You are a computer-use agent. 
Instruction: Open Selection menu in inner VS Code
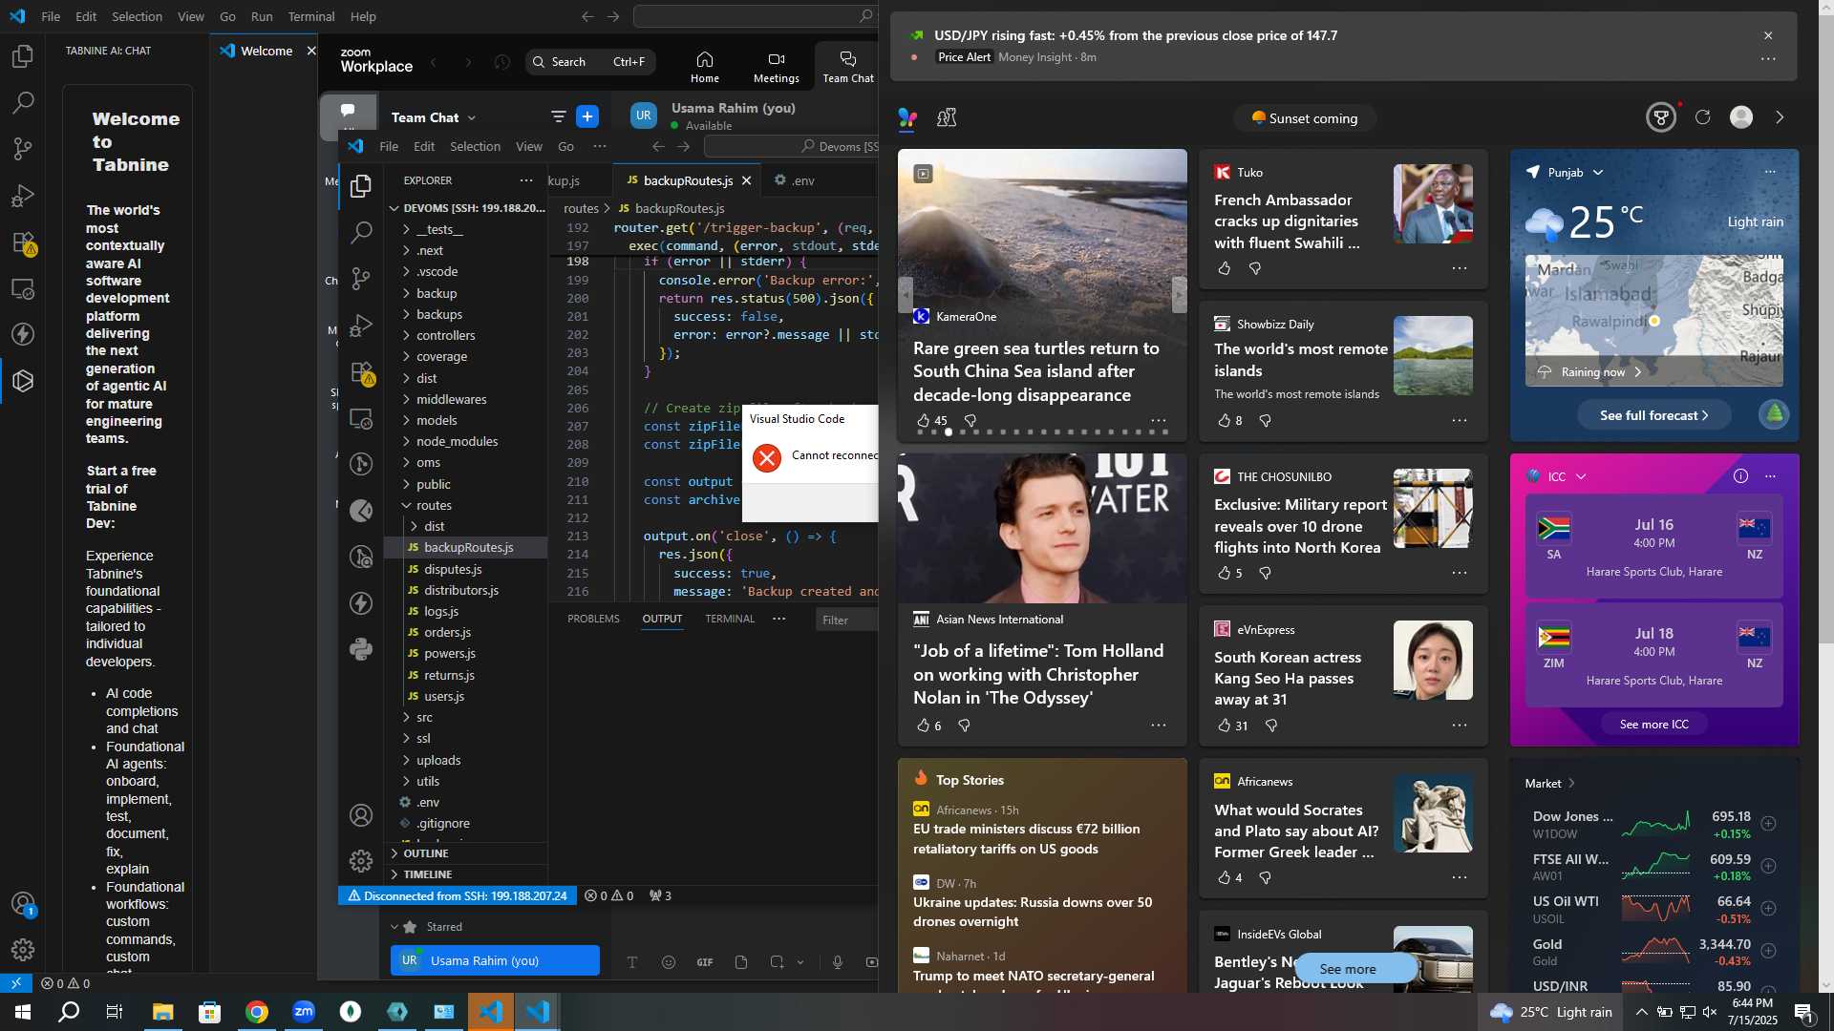click(x=475, y=146)
